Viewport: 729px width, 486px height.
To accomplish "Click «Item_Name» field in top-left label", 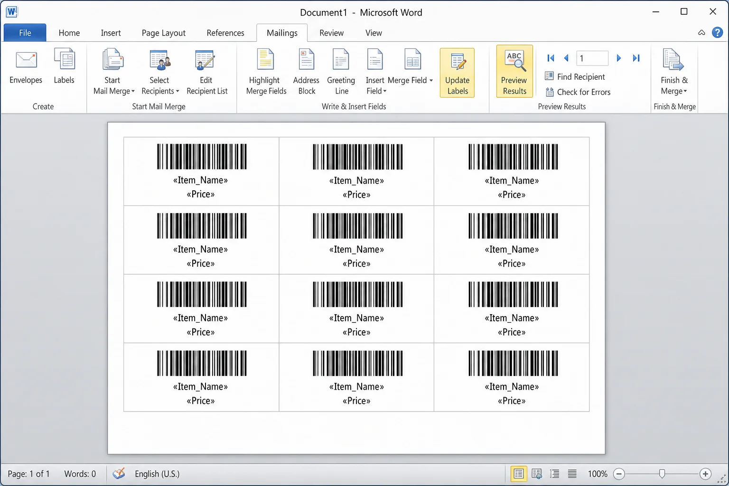I will click(200, 180).
